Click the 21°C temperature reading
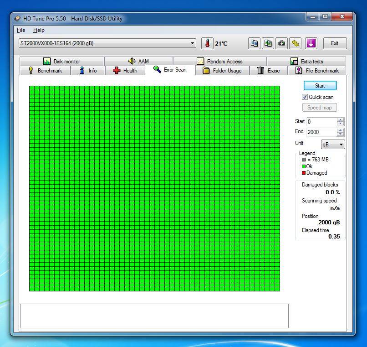Image resolution: width=367 pixels, height=347 pixels. [221, 44]
